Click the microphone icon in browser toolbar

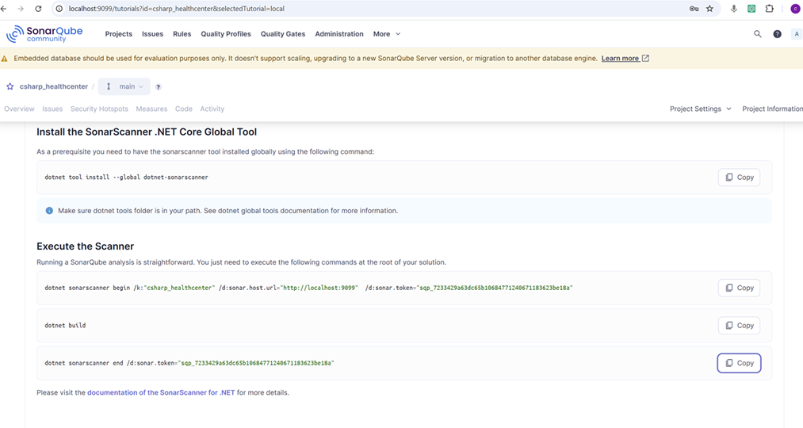(x=734, y=9)
